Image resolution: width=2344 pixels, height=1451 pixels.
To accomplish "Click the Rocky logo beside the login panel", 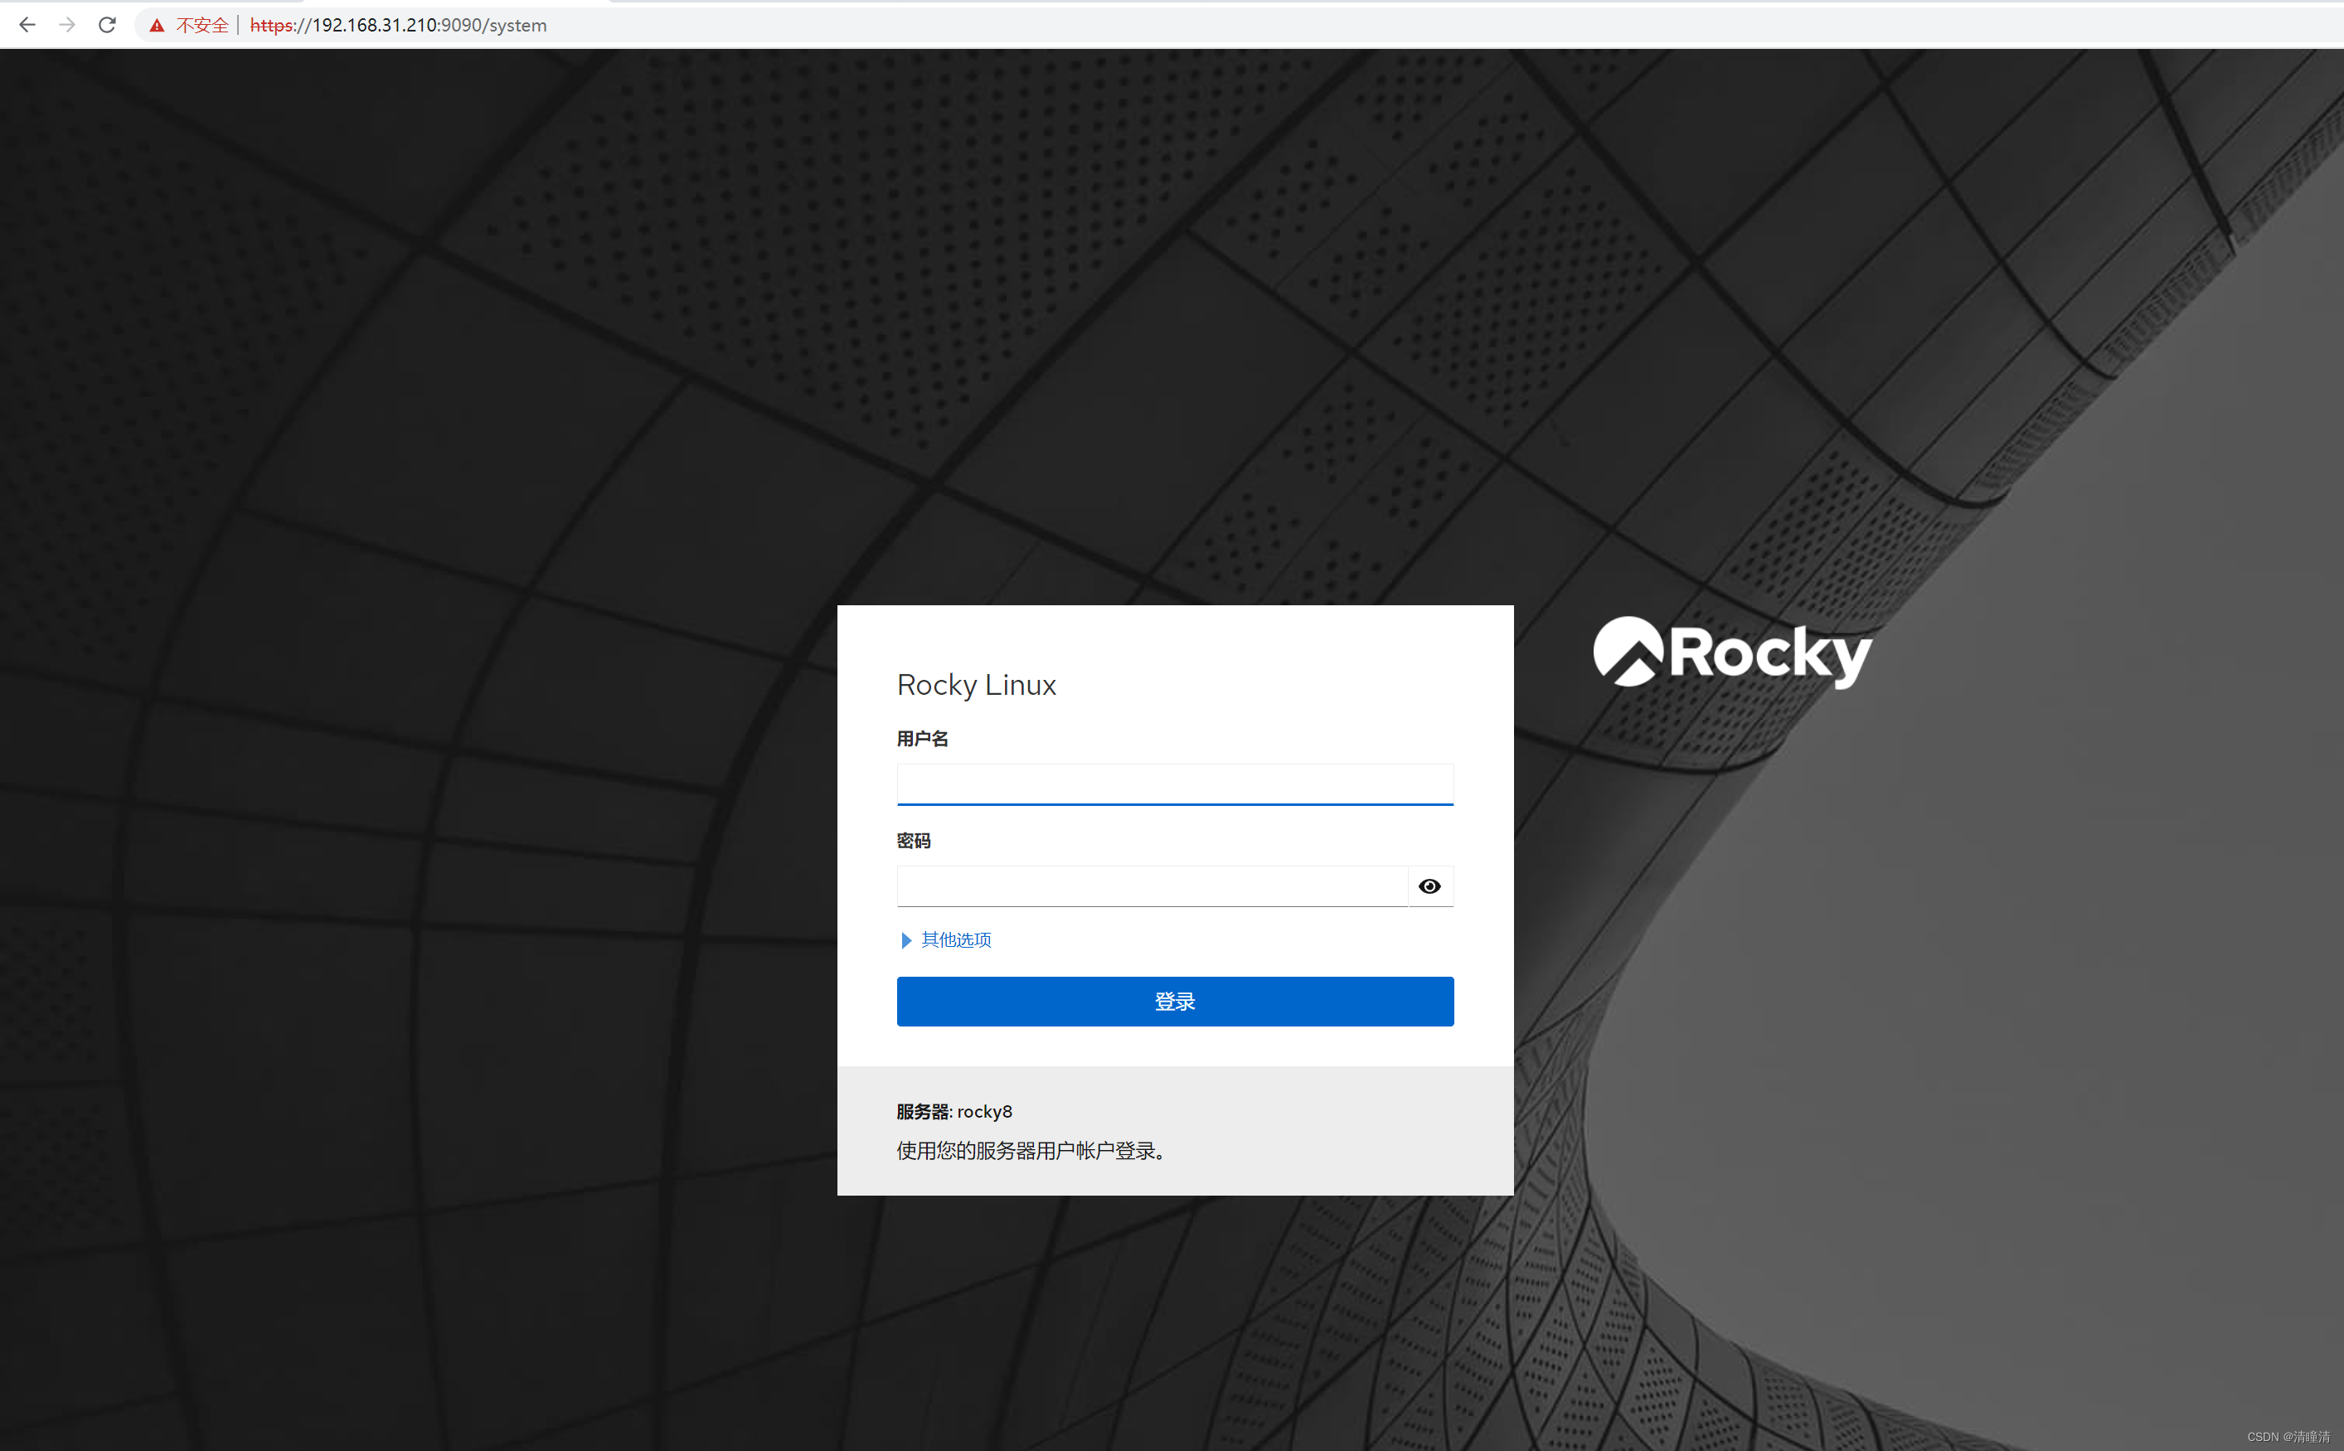I will tap(1732, 653).
